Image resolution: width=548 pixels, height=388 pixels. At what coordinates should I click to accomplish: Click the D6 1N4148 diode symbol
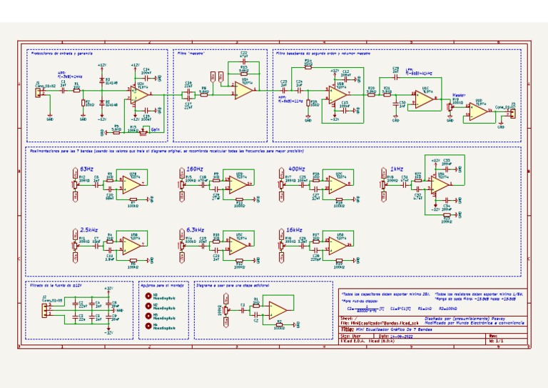[102, 103]
